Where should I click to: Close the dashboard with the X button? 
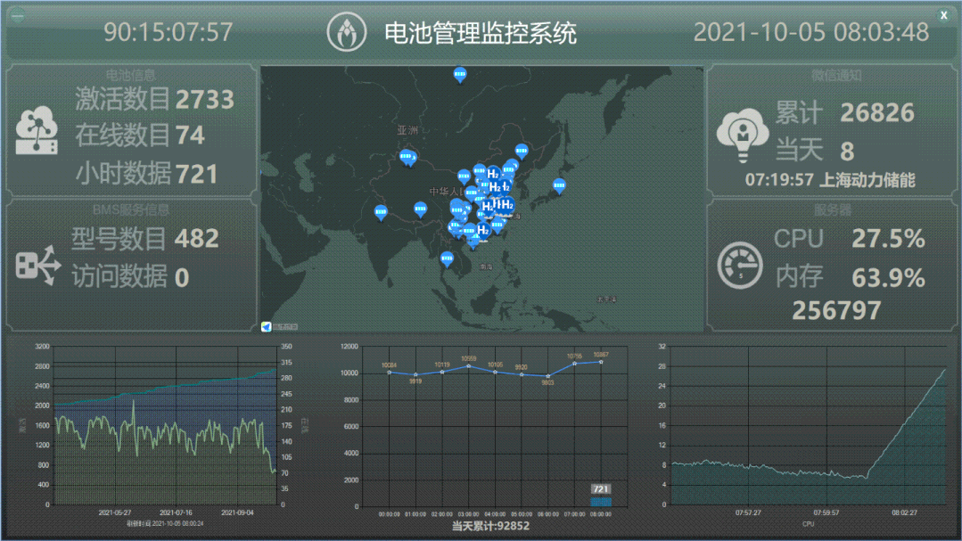click(943, 15)
